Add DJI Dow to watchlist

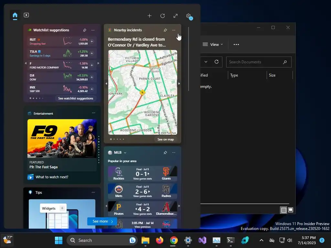coord(92,77)
